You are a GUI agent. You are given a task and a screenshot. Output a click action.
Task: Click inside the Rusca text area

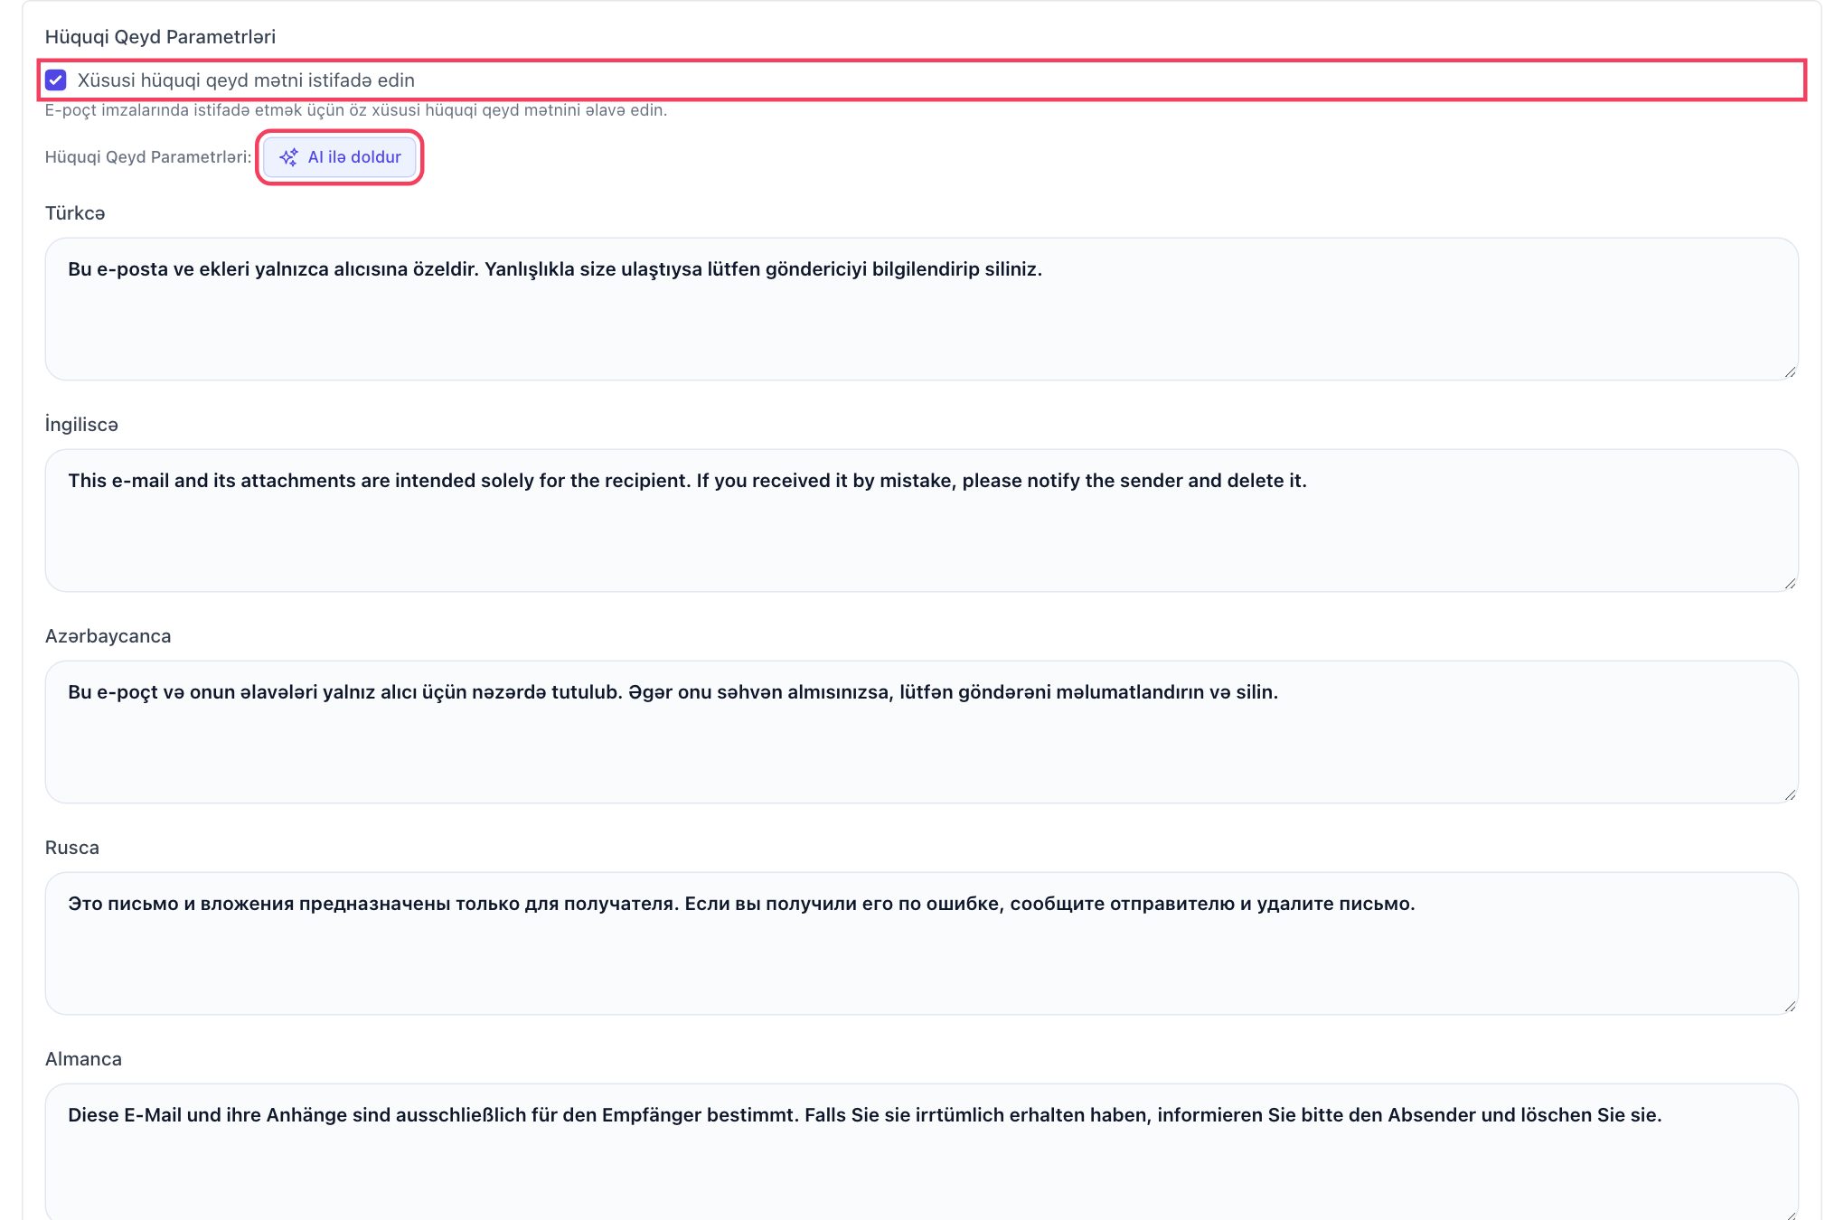921,943
